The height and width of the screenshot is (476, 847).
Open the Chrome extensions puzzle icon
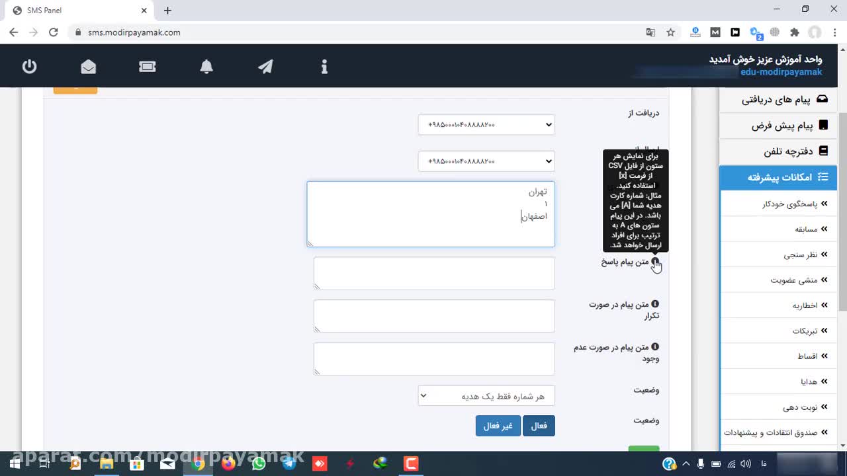tap(795, 32)
